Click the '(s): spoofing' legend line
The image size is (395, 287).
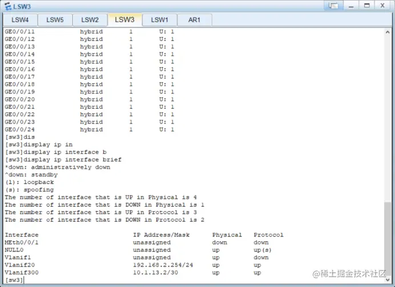tap(29, 190)
